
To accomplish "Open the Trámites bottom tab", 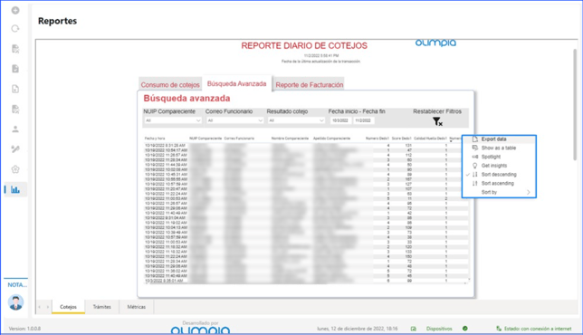I will point(102,307).
